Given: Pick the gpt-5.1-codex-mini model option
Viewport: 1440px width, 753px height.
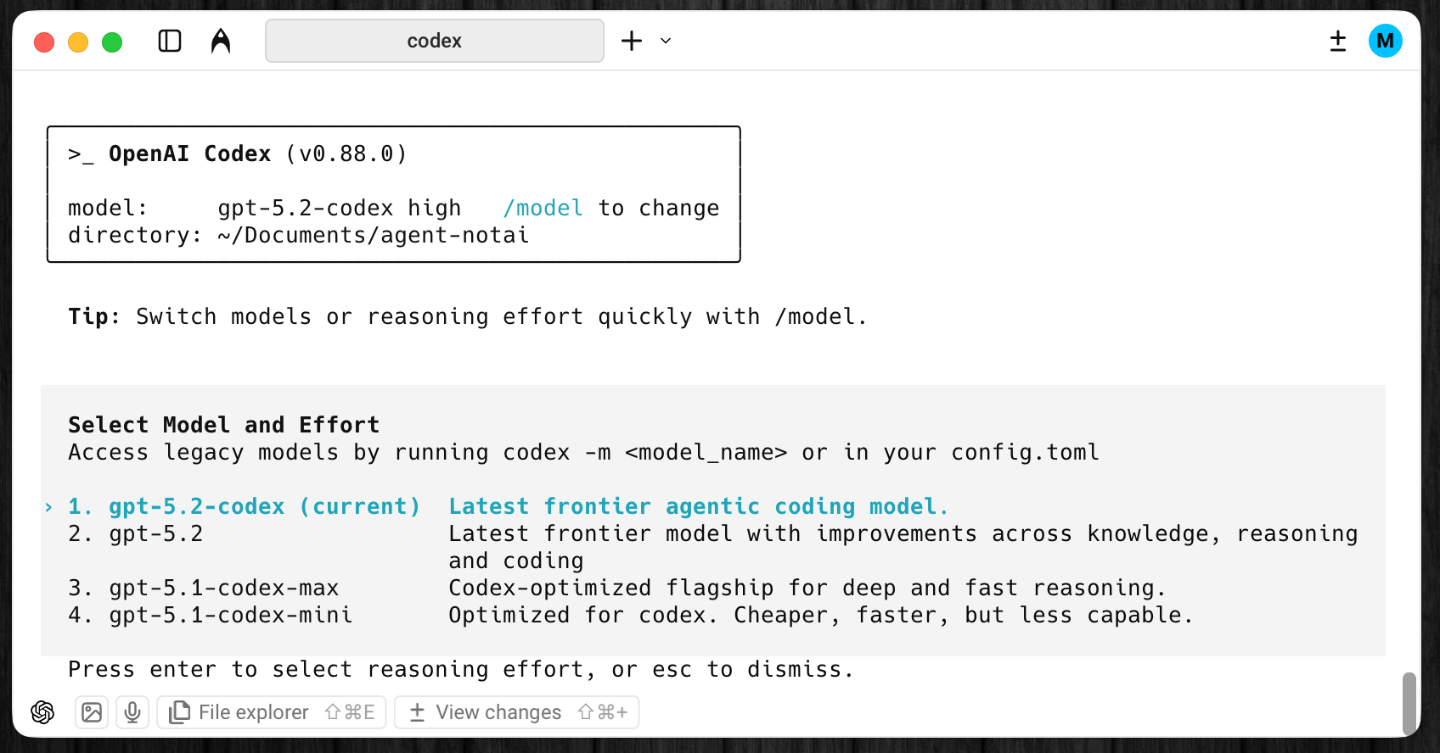Looking at the screenshot, I should click(231, 615).
